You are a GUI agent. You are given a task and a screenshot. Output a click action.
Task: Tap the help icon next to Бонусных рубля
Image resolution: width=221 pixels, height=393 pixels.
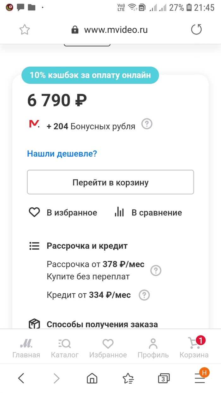147,124
